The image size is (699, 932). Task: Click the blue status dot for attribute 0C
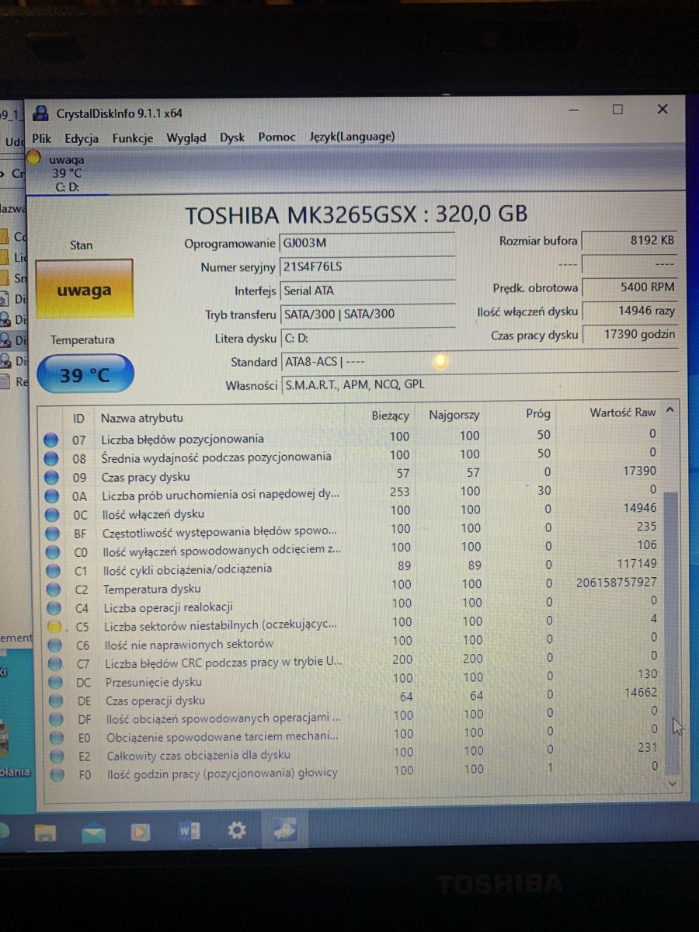tap(52, 514)
